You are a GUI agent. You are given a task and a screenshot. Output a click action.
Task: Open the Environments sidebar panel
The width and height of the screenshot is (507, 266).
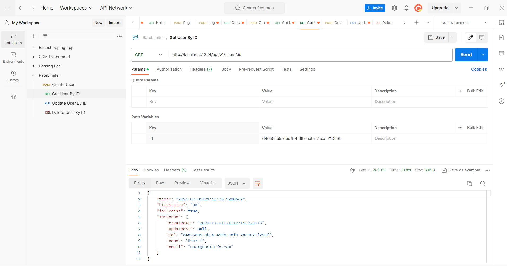click(13, 58)
